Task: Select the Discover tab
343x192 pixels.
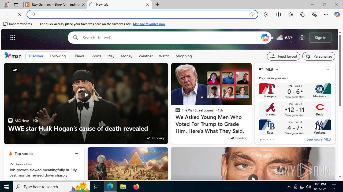Action: (x=36, y=56)
